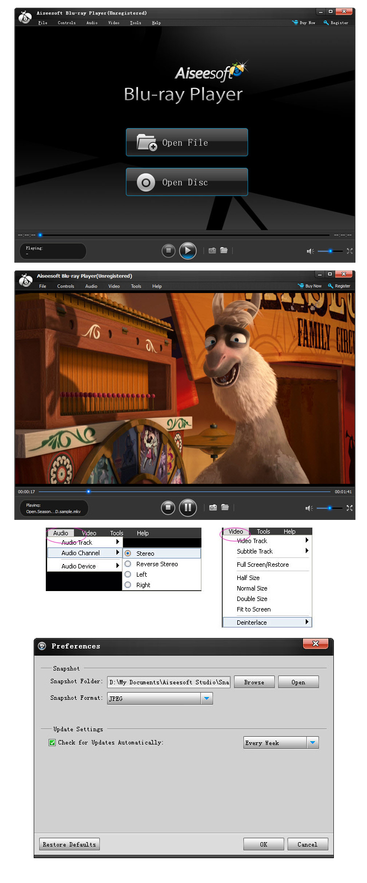
Task: Click fullscreen icon in top player
Action: pos(349,251)
